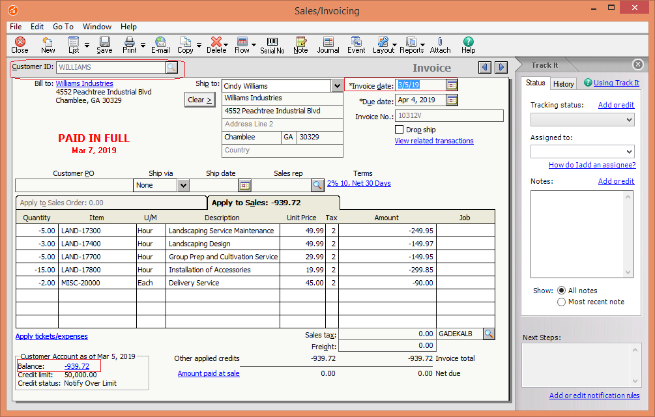Click Add or edit notification rules
This screenshot has width=655, height=417.
click(594, 395)
